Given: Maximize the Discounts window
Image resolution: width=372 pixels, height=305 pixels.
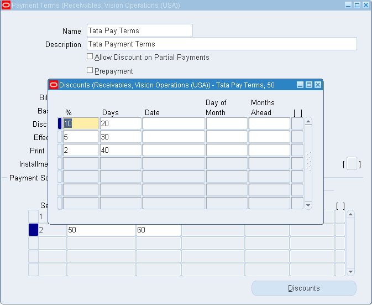Looking at the screenshot, I should tap(309, 85).
